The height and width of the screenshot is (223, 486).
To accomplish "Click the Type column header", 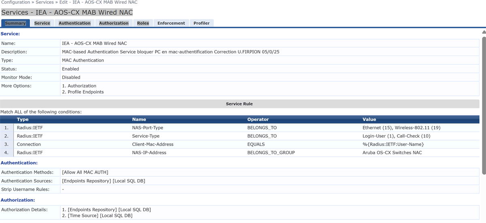I will [x=23, y=119].
